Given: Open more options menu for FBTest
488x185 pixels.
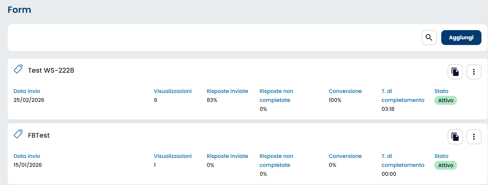Looking at the screenshot, I should coord(474,137).
